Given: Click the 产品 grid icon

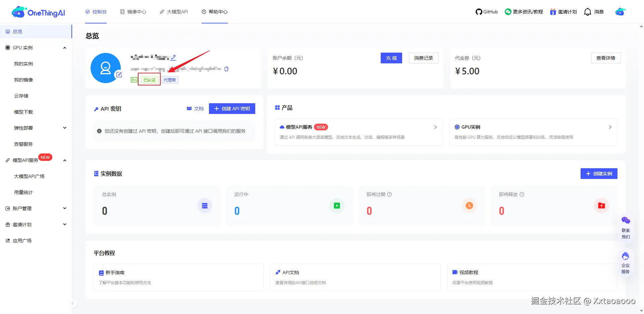Looking at the screenshot, I should tap(277, 108).
